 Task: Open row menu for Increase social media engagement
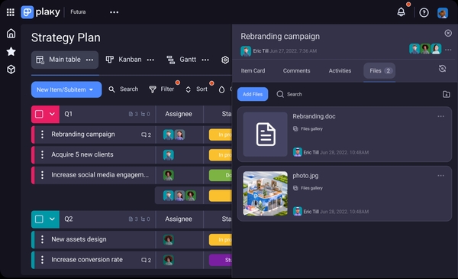[x=42, y=175]
